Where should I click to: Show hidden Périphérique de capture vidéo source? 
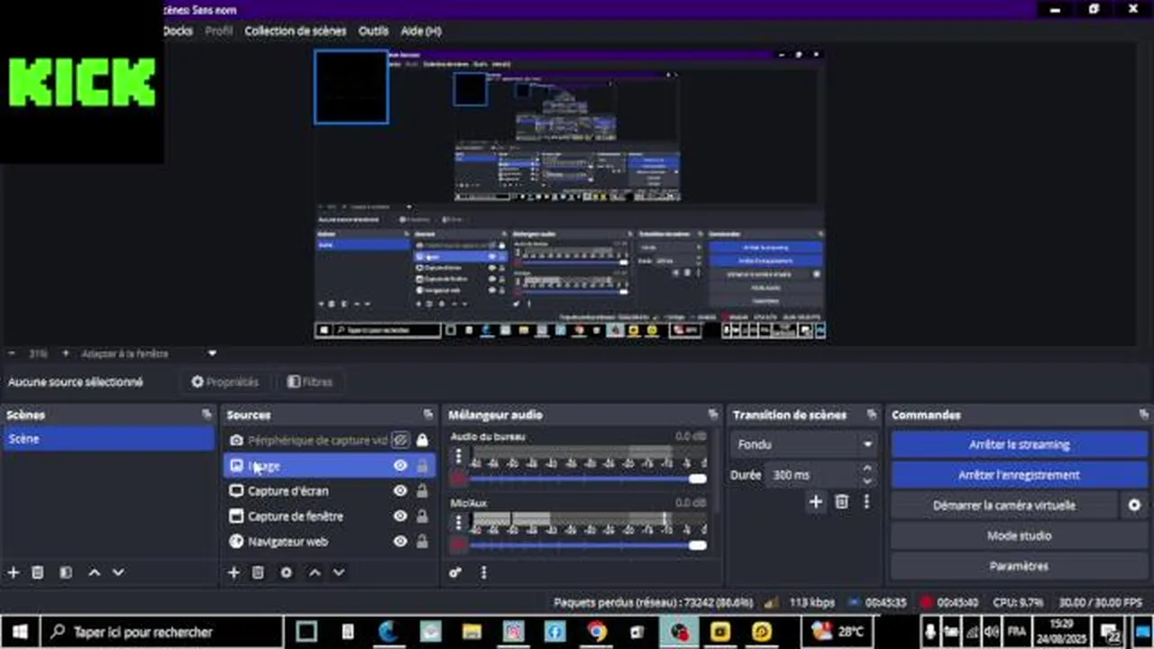(400, 440)
